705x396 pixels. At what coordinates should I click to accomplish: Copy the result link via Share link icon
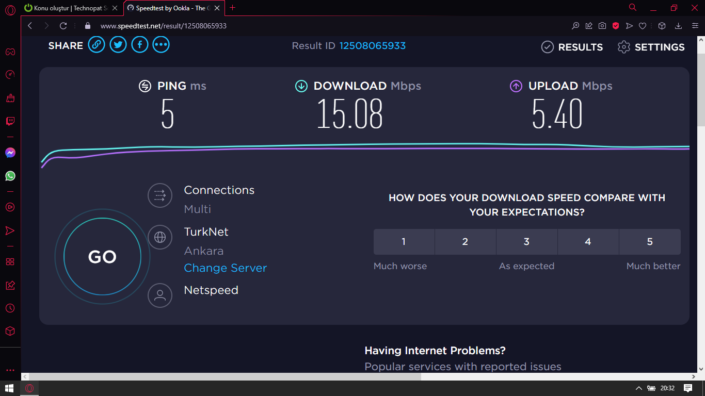point(97,45)
